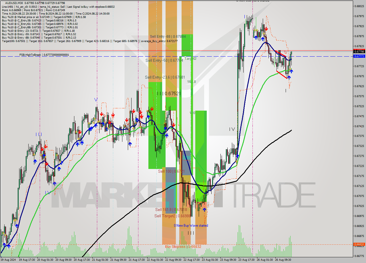Click the 'Buy %10 @ C_Entry38' line
Viewport: 366px width, 263px height.
(39, 20)
